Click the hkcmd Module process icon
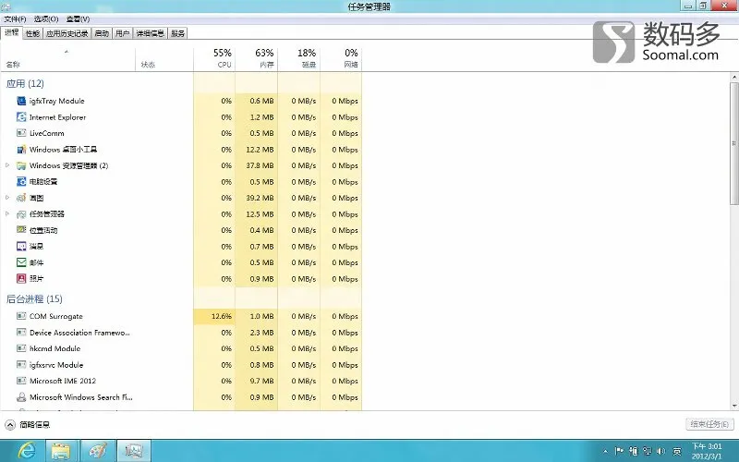This screenshot has width=739, height=462. [x=21, y=348]
